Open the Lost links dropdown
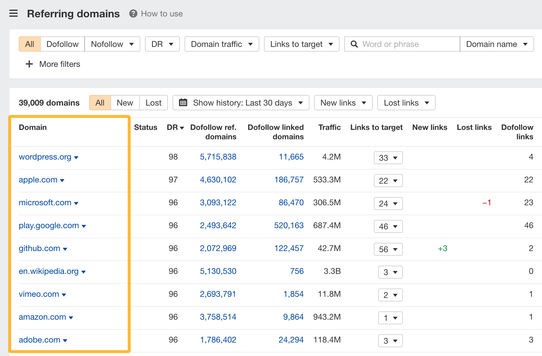Screen dimensions: 542x356 pos(406,103)
